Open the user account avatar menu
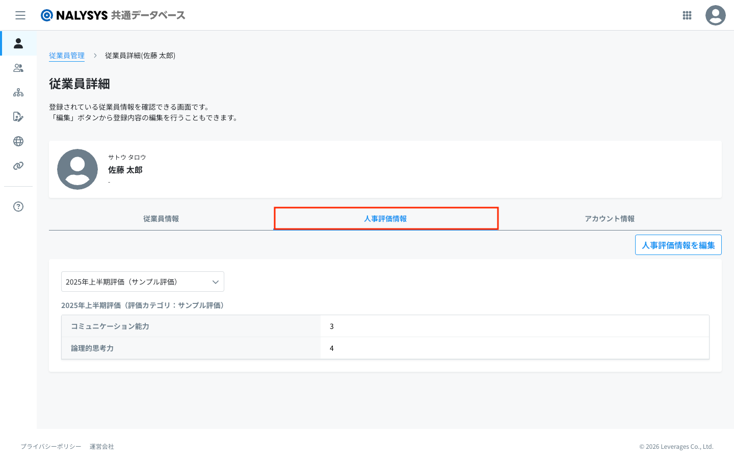Image resolution: width=734 pixels, height=459 pixels. point(715,15)
